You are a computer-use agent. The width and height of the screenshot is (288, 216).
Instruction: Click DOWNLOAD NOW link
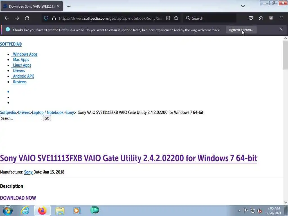pyautogui.click(x=18, y=198)
